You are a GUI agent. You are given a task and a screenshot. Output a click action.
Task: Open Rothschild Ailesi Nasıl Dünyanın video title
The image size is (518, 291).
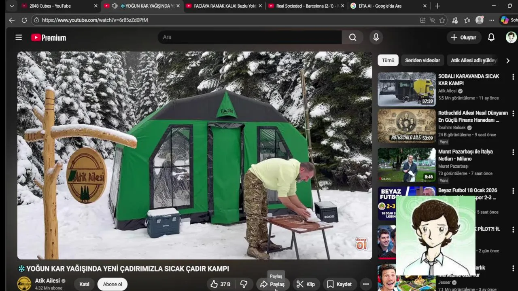[473, 116]
